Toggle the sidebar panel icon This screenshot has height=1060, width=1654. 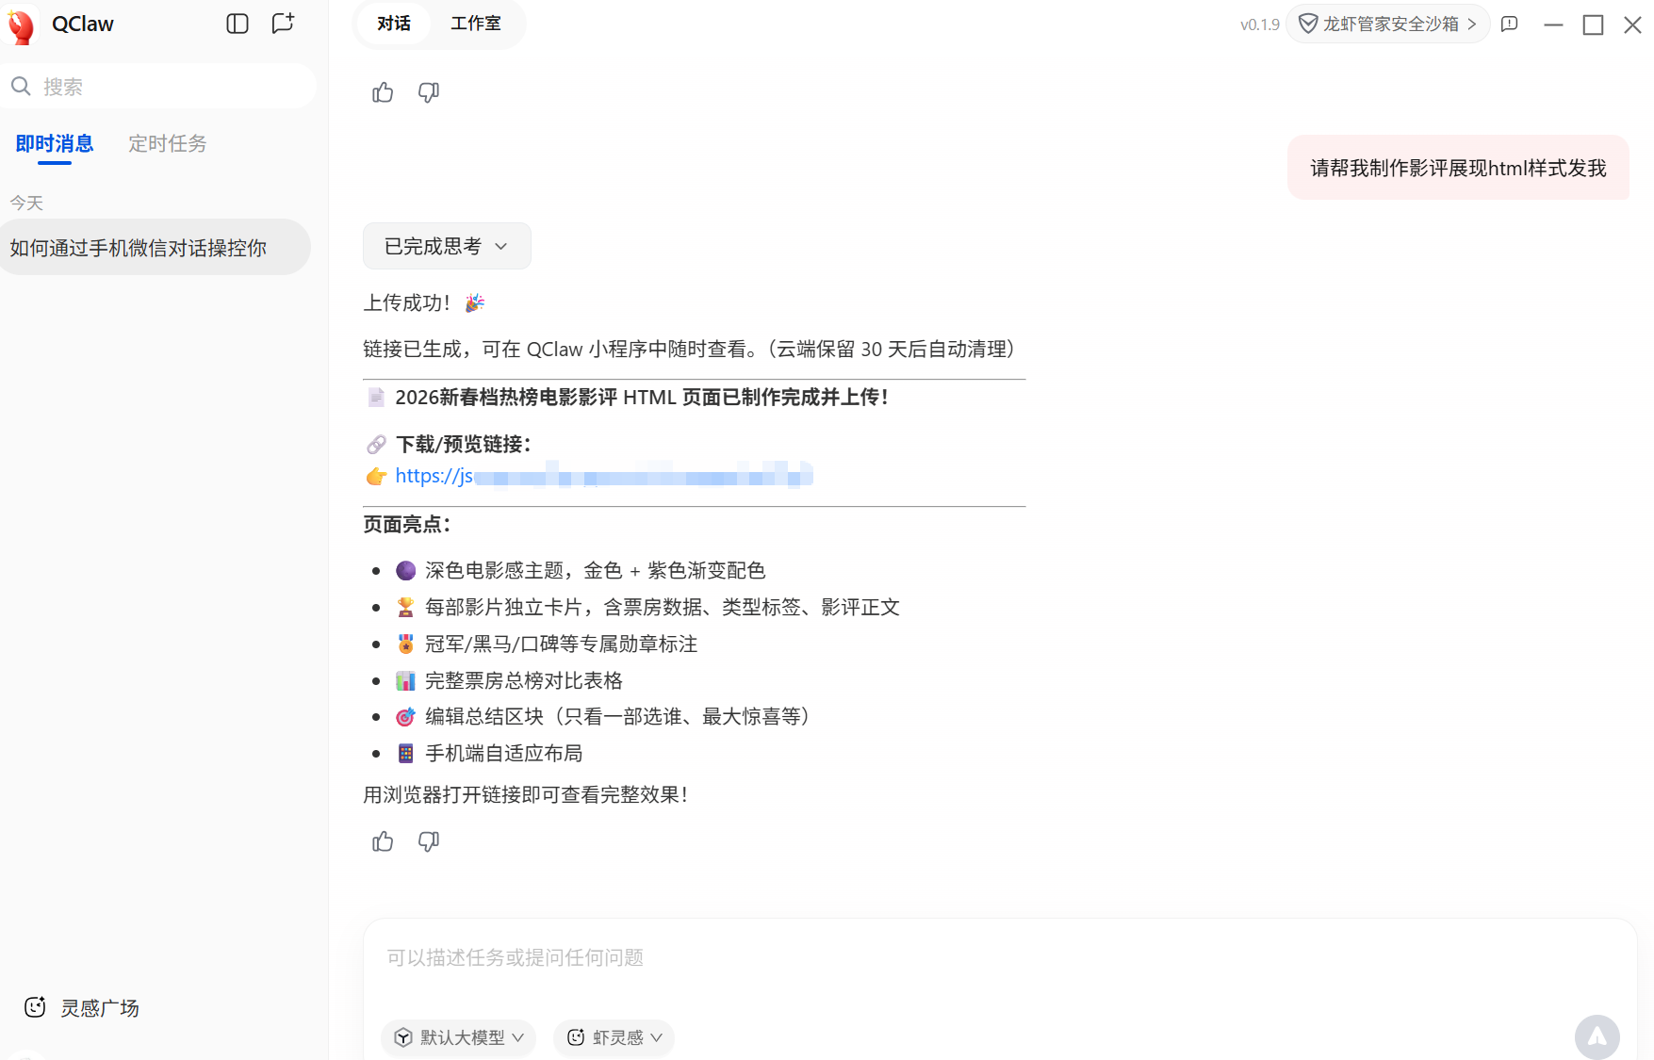click(237, 24)
